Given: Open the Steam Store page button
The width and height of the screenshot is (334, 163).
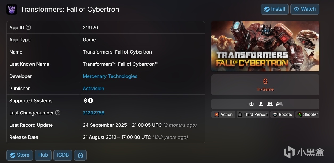Looking at the screenshot, I should [20, 155].
